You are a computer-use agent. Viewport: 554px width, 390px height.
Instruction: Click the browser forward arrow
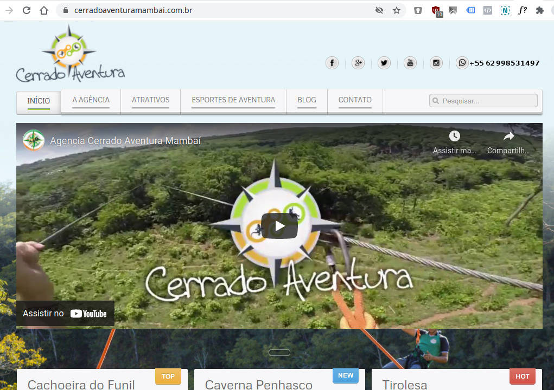click(x=9, y=10)
